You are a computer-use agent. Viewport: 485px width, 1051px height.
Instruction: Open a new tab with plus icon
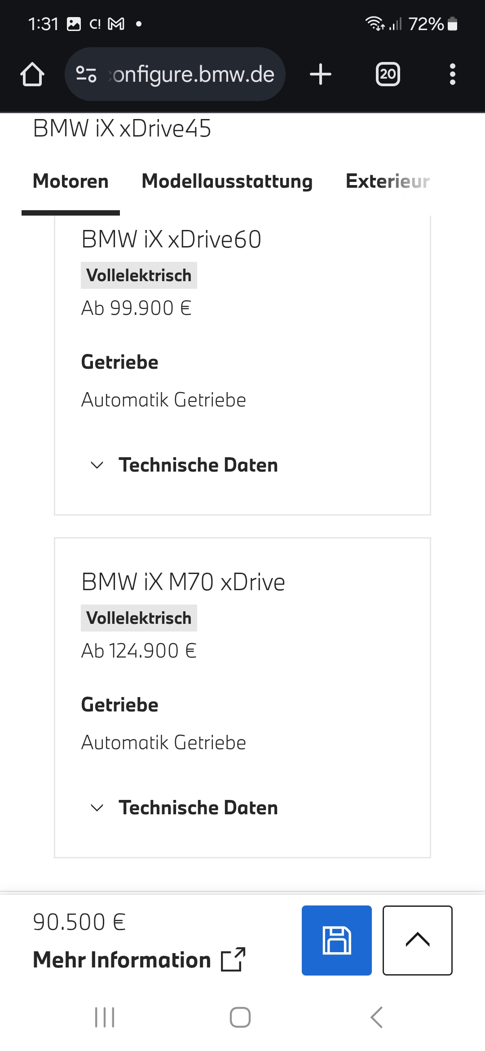point(321,74)
